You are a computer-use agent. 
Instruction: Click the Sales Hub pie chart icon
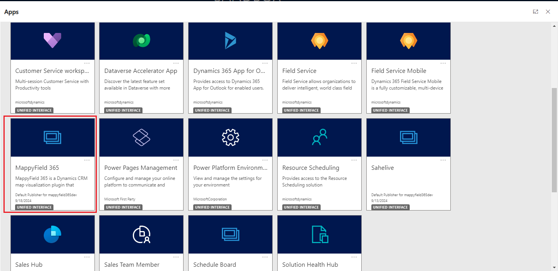click(x=53, y=234)
